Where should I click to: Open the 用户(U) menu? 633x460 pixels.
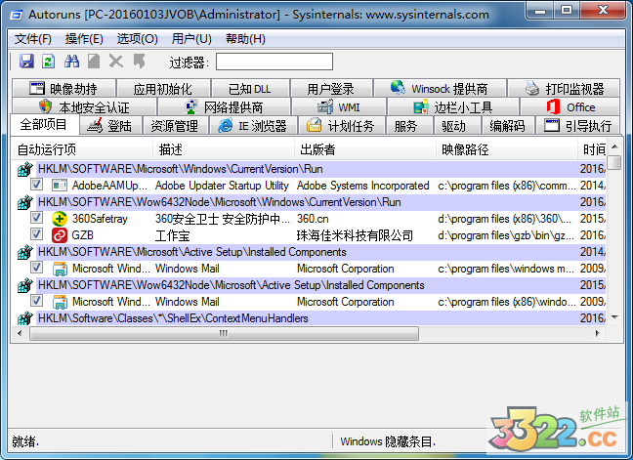coord(191,39)
